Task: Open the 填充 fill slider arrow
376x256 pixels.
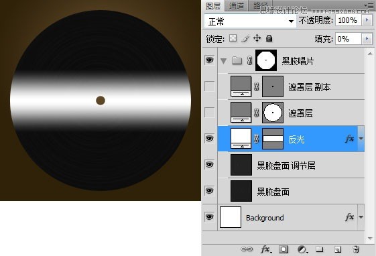Action: pos(367,39)
